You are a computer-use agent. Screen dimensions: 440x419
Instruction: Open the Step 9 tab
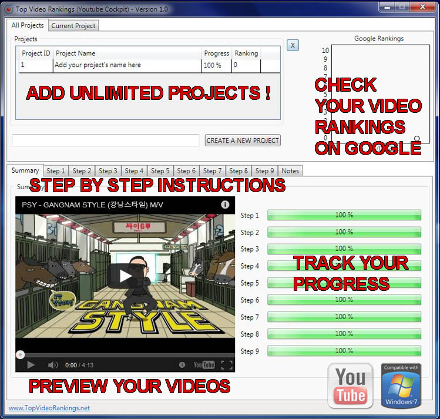pyautogui.click(x=264, y=171)
